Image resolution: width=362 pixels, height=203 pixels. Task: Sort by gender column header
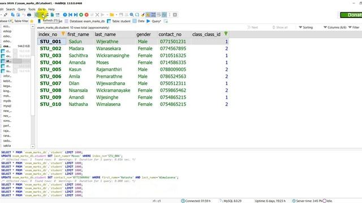[146, 34]
